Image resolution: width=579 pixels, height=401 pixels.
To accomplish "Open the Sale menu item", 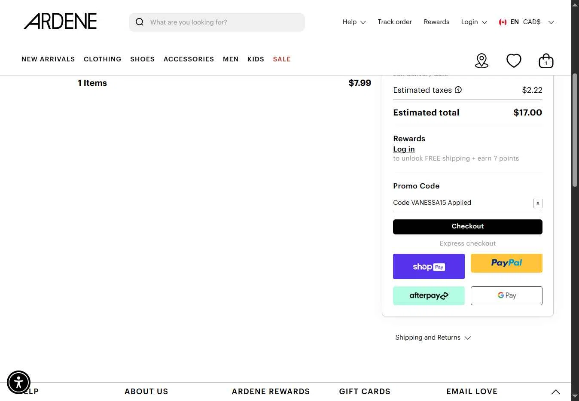I will pos(282,59).
